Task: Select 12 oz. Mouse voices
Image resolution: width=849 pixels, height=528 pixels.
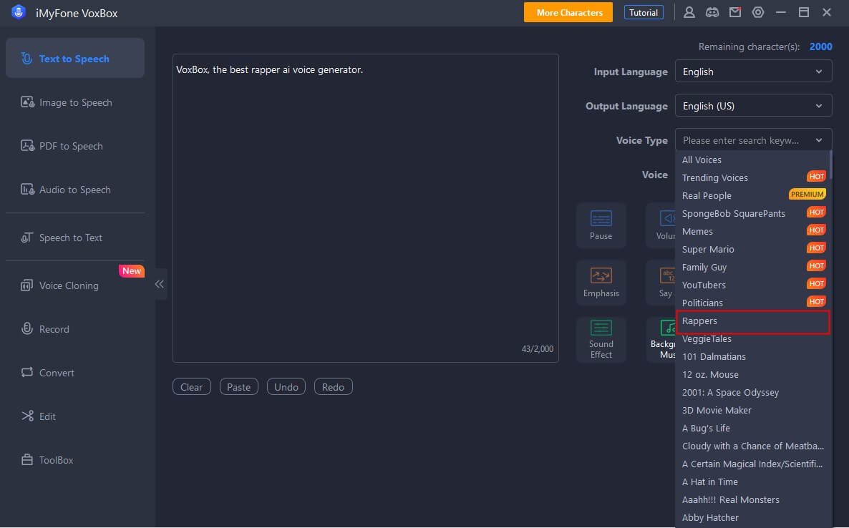Action: click(x=752, y=374)
